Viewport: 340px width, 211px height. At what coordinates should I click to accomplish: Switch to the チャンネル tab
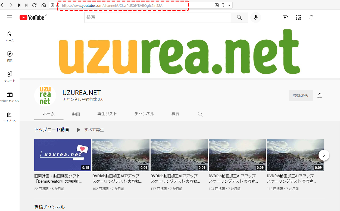(x=144, y=114)
